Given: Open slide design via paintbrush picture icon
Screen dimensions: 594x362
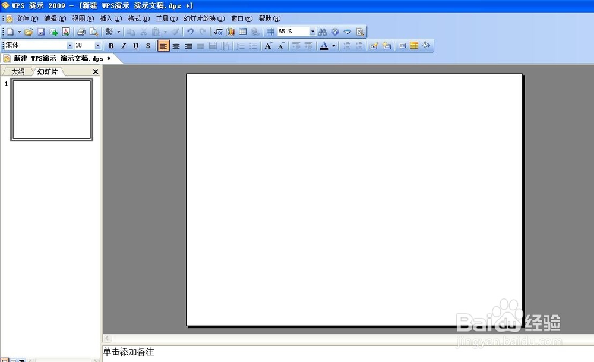Looking at the screenshot, I should click(x=374, y=46).
